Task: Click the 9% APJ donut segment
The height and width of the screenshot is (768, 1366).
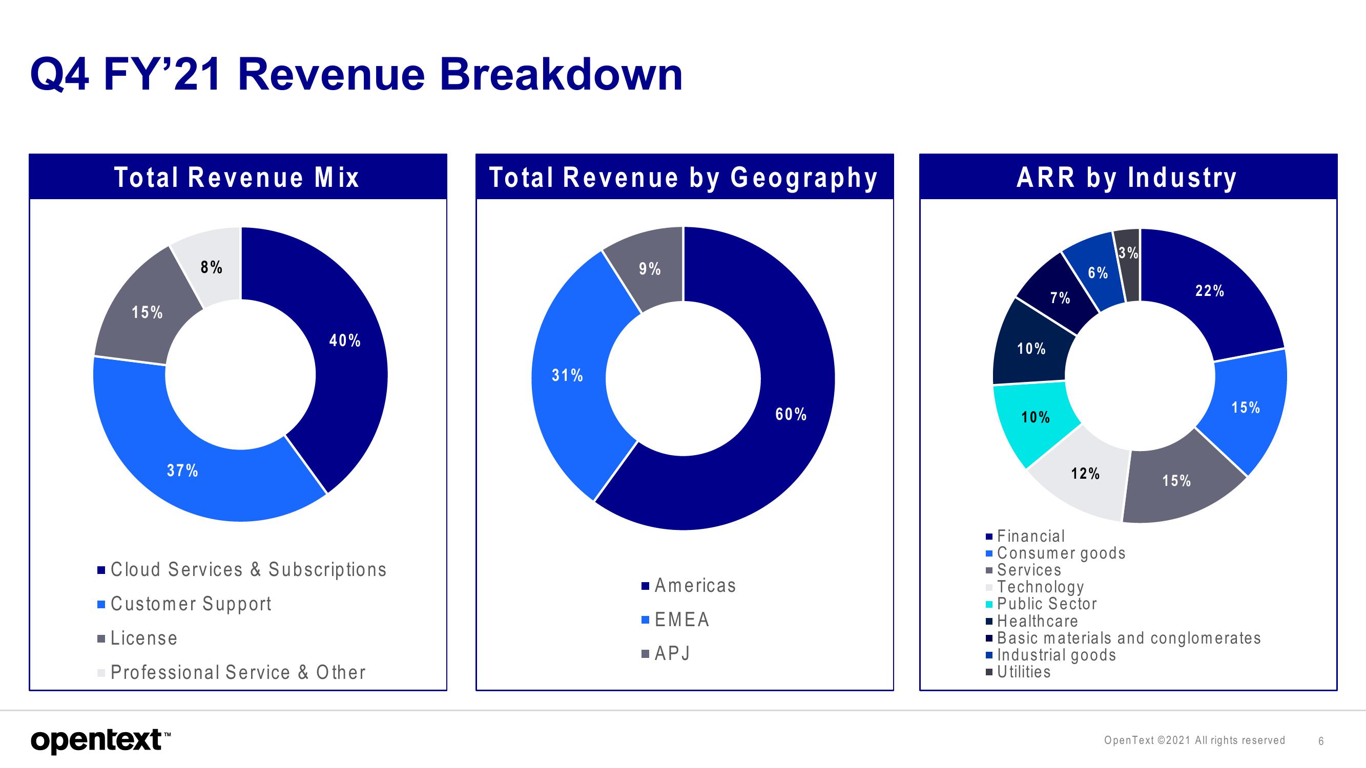Action: [650, 268]
